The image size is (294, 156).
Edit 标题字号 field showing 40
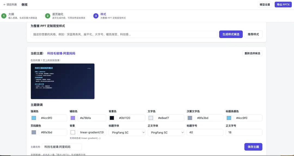click(205, 132)
